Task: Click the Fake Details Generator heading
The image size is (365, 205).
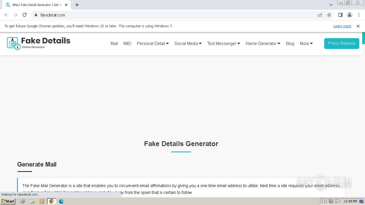Action: 181,144
